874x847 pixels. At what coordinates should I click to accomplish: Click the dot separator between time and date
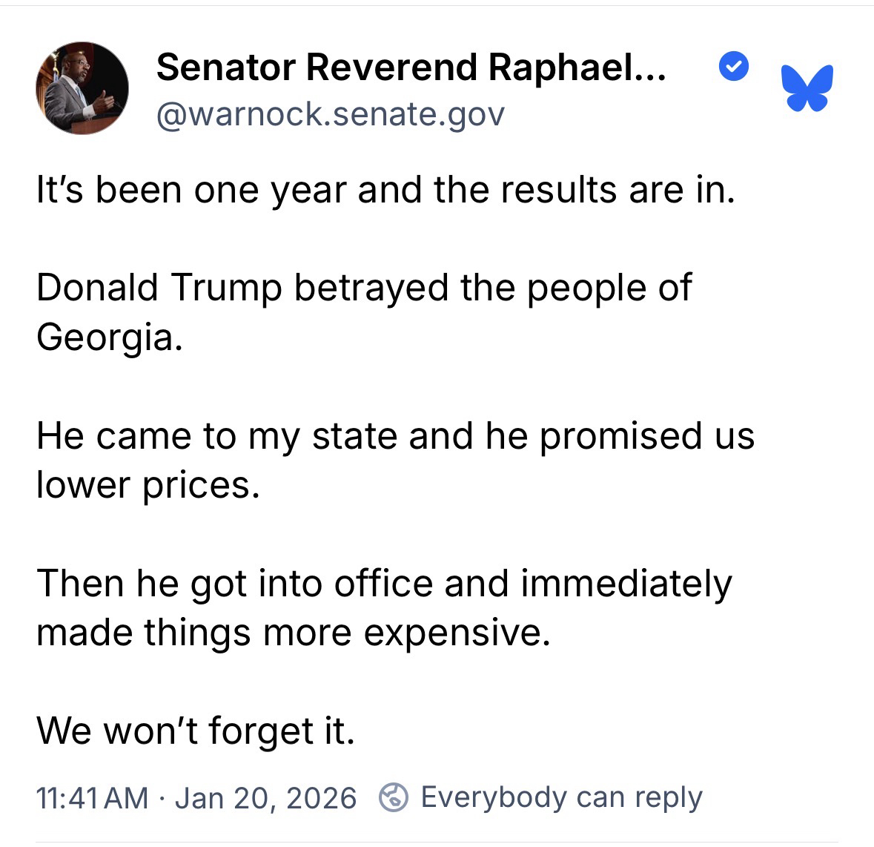click(162, 799)
